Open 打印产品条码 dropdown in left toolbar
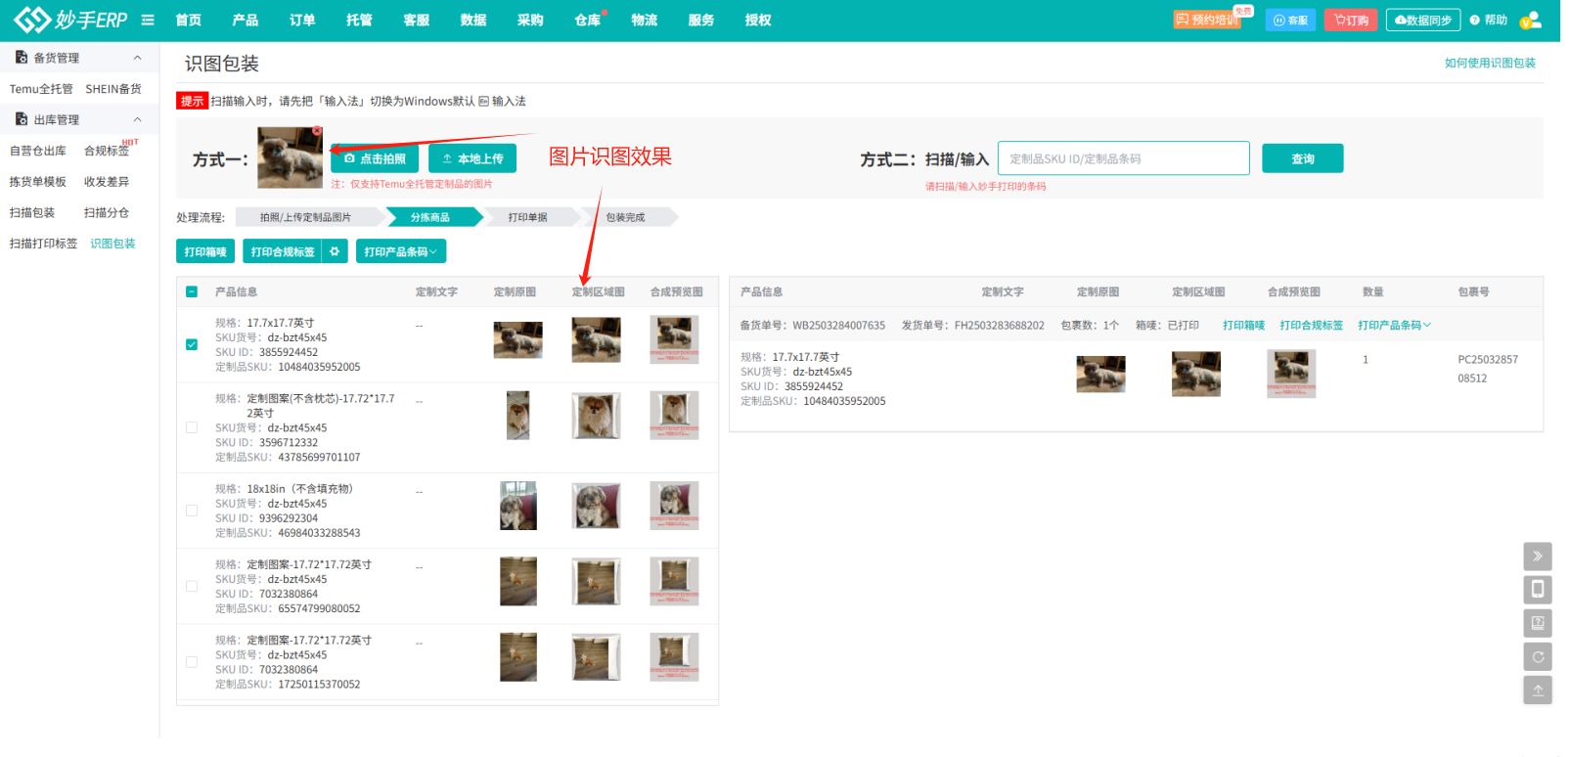This screenshot has width=1570, height=757. (x=401, y=251)
